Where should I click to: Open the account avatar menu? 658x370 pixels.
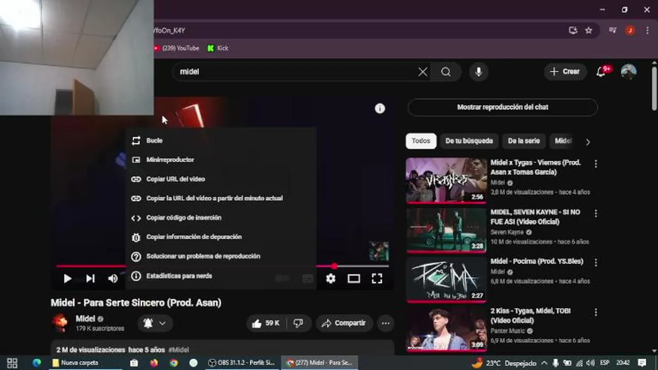coord(629,72)
